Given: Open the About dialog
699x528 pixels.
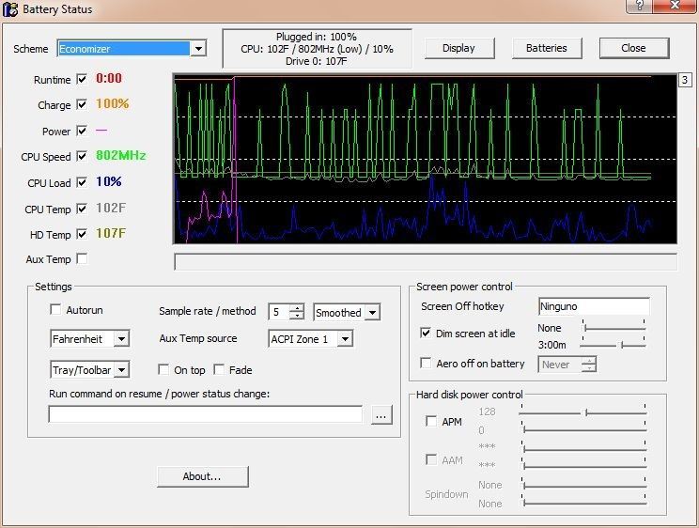Looking at the screenshot, I should 202,476.
